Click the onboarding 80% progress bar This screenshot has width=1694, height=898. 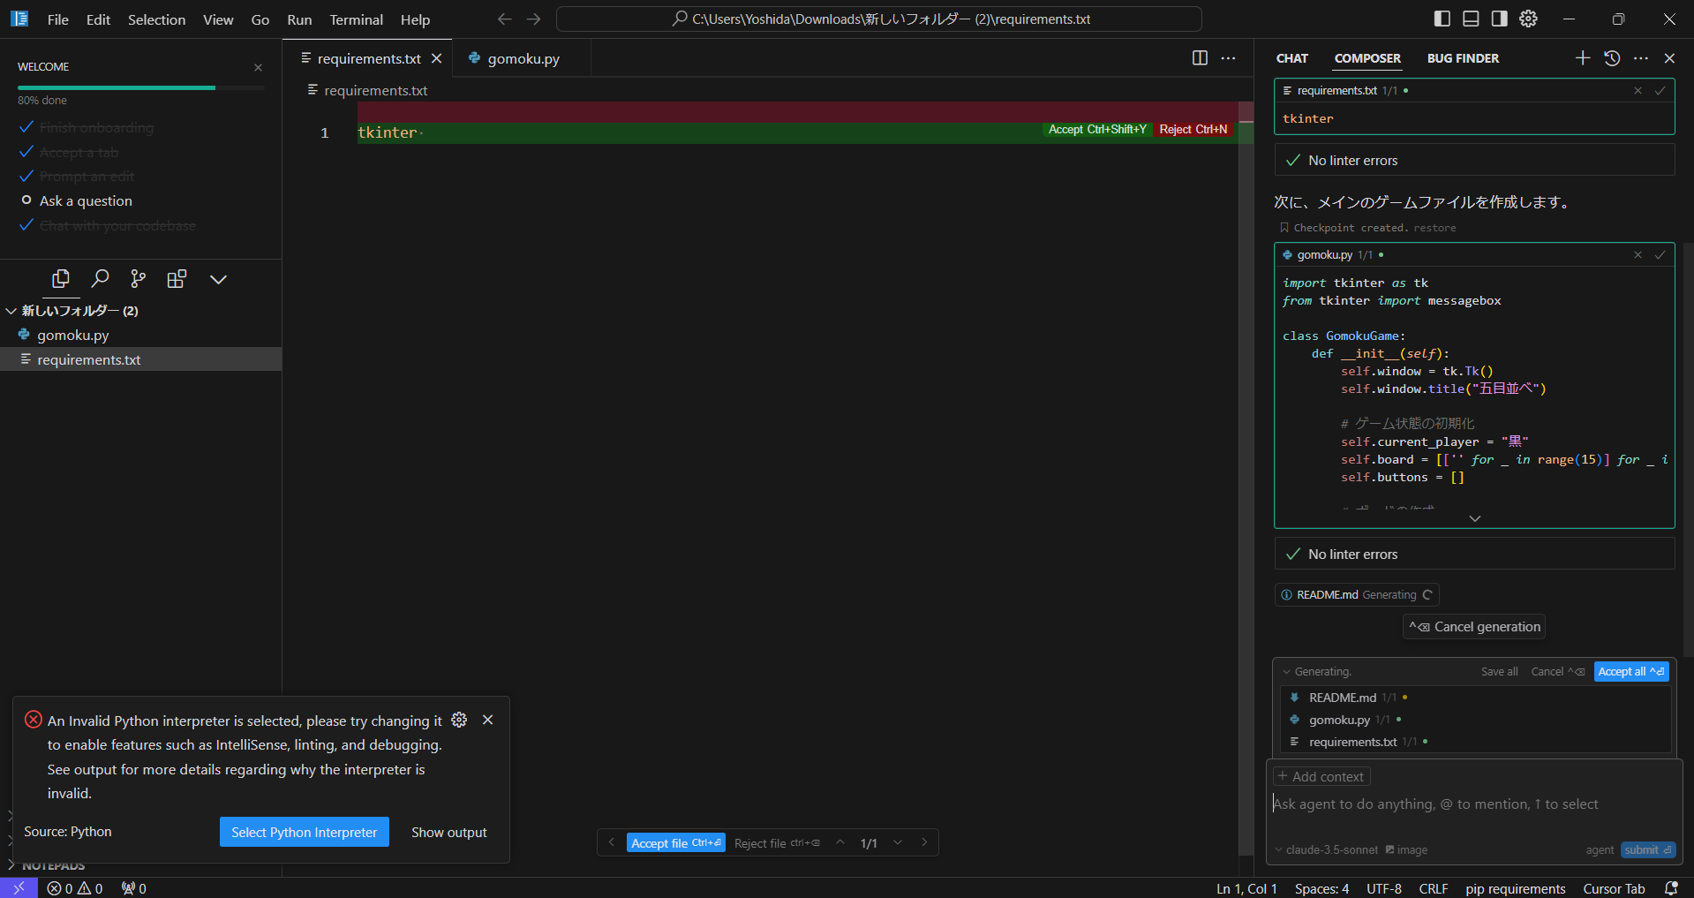coord(141,87)
